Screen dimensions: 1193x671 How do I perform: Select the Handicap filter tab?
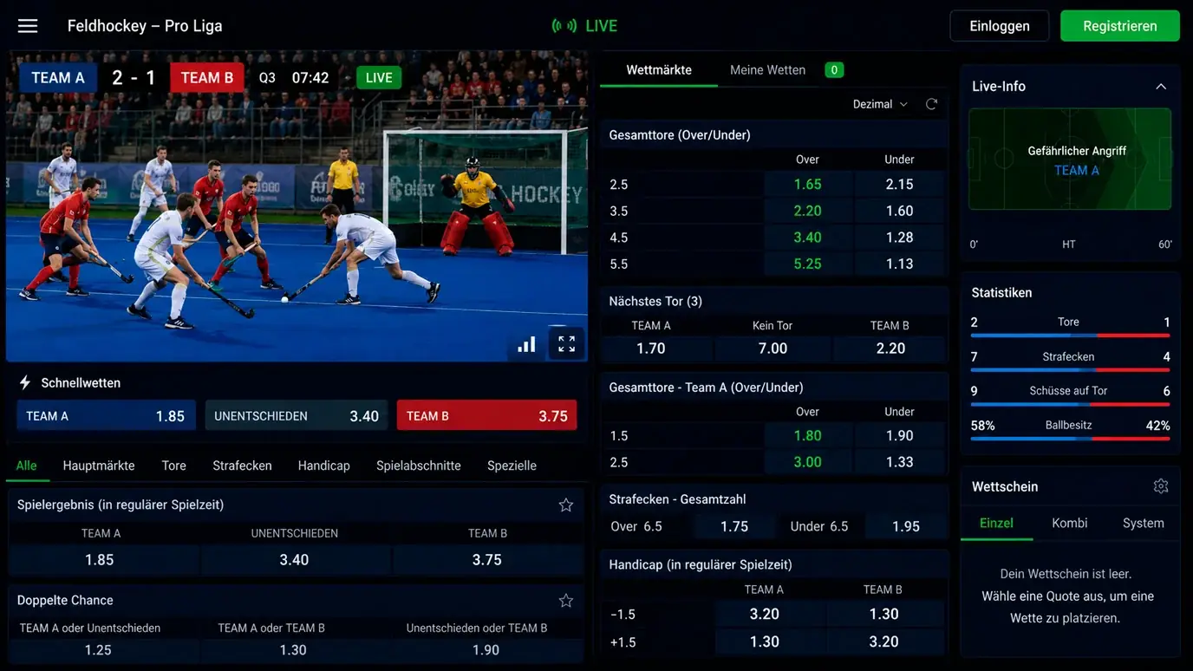click(x=323, y=466)
